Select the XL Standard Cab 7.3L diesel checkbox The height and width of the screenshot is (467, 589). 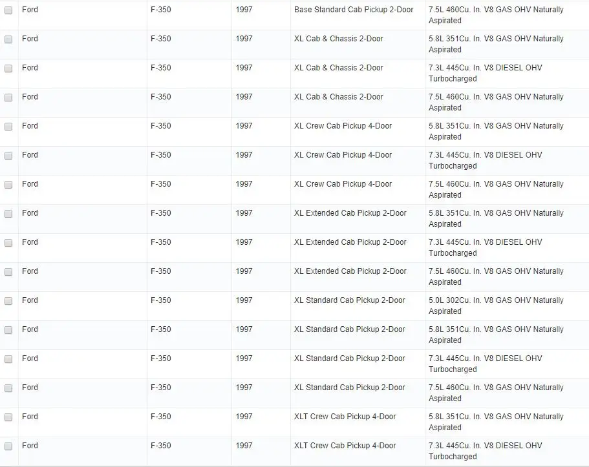[8, 359]
